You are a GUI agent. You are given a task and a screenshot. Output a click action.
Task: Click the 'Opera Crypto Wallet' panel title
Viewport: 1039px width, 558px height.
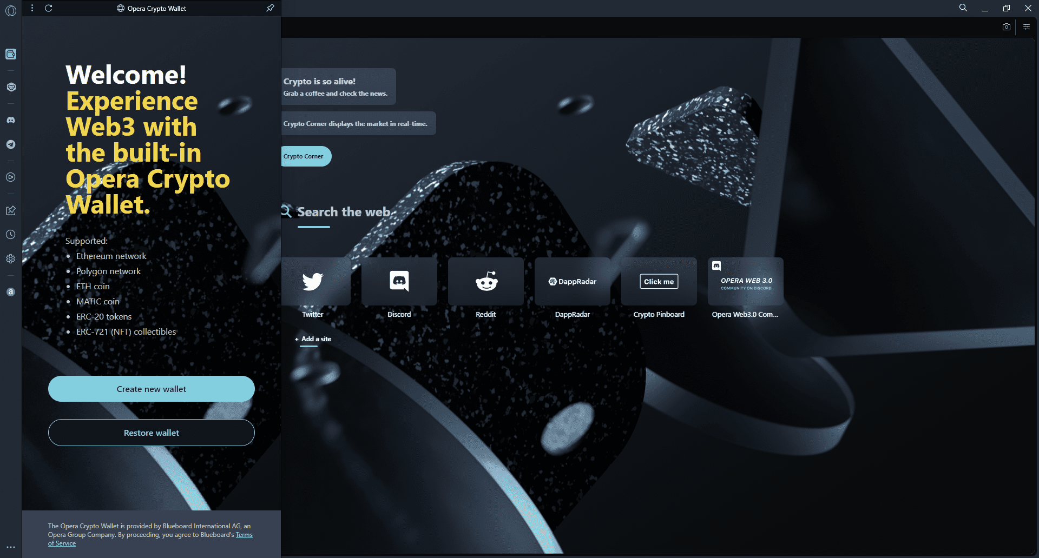point(157,9)
